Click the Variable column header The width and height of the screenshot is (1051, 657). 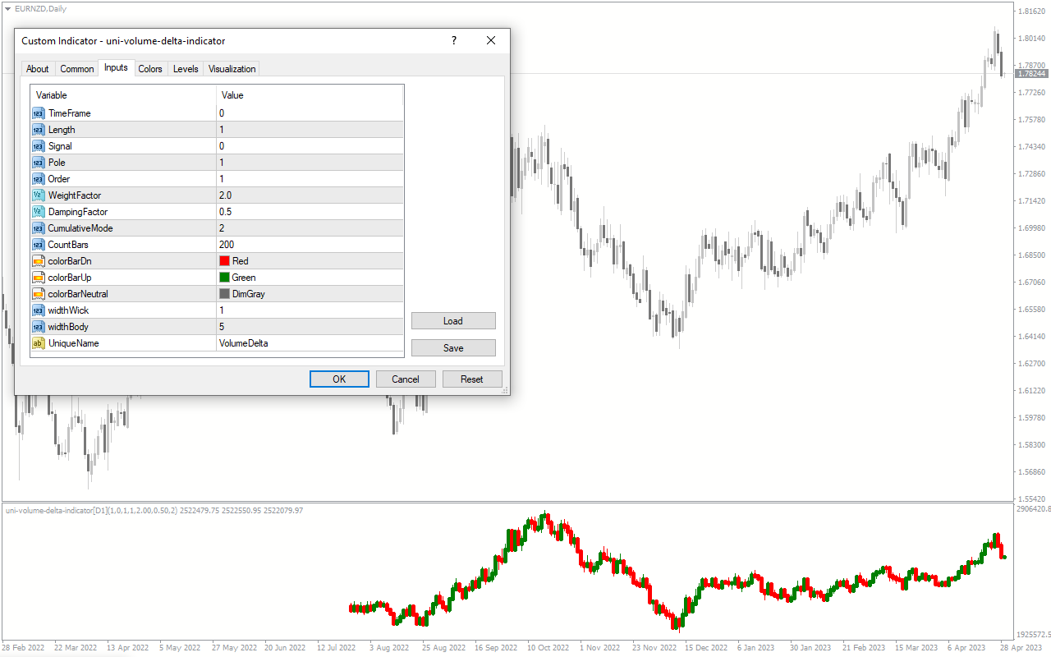[123, 95]
